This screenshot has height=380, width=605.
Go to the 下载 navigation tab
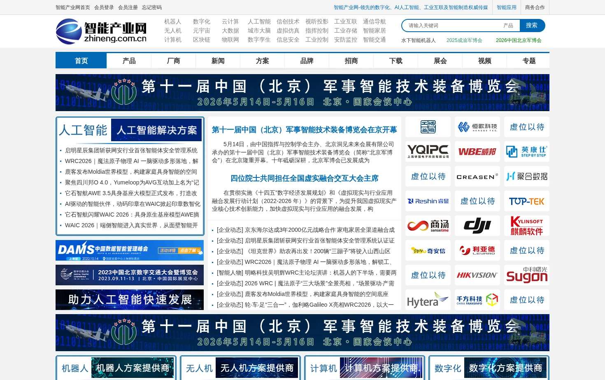point(396,61)
